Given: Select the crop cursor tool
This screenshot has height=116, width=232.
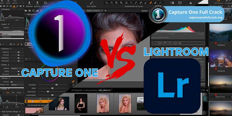Looking at the screenshot, I should pyautogui.click(x=121, y=3).
